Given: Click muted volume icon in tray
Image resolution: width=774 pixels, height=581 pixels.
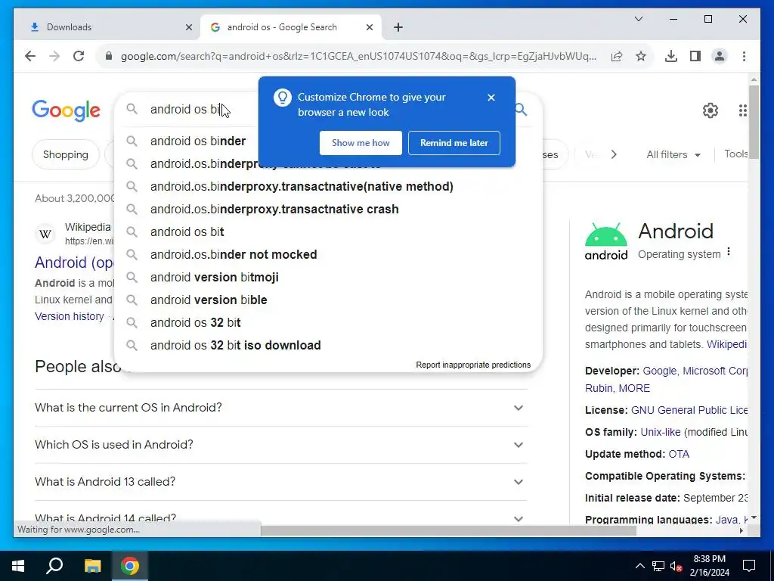Looking at the screenshot, I should [676, 566].
